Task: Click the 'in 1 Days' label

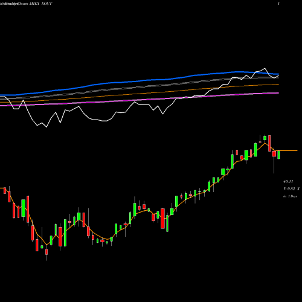Action: (290, 196)
